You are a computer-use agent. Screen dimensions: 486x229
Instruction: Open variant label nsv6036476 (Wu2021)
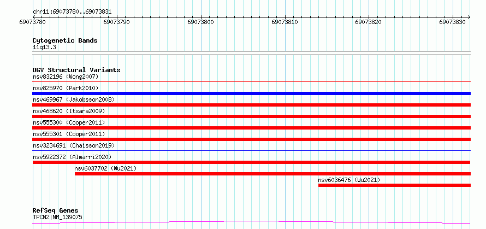tap(349, 180)
